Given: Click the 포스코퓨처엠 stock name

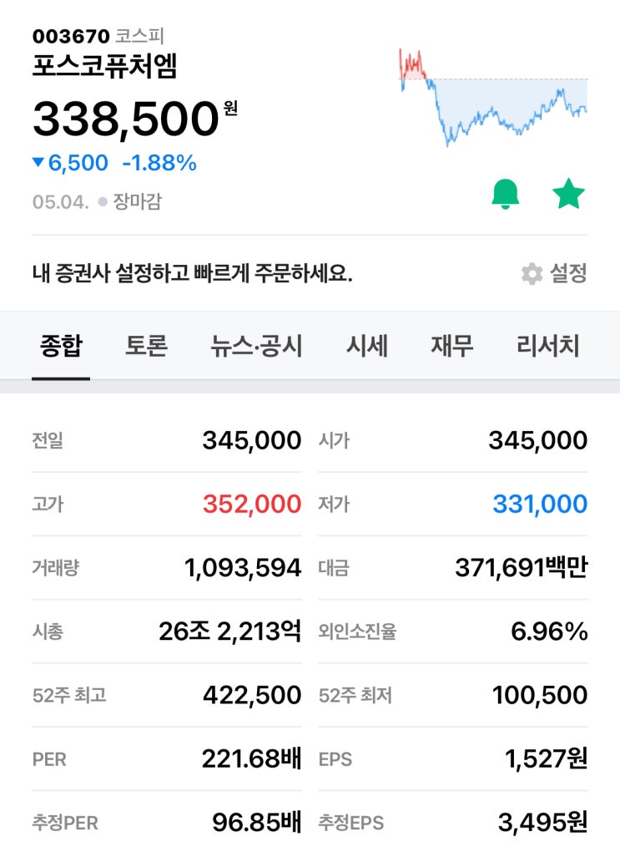Looking at the screenshot, I should [x=104, y=68].
